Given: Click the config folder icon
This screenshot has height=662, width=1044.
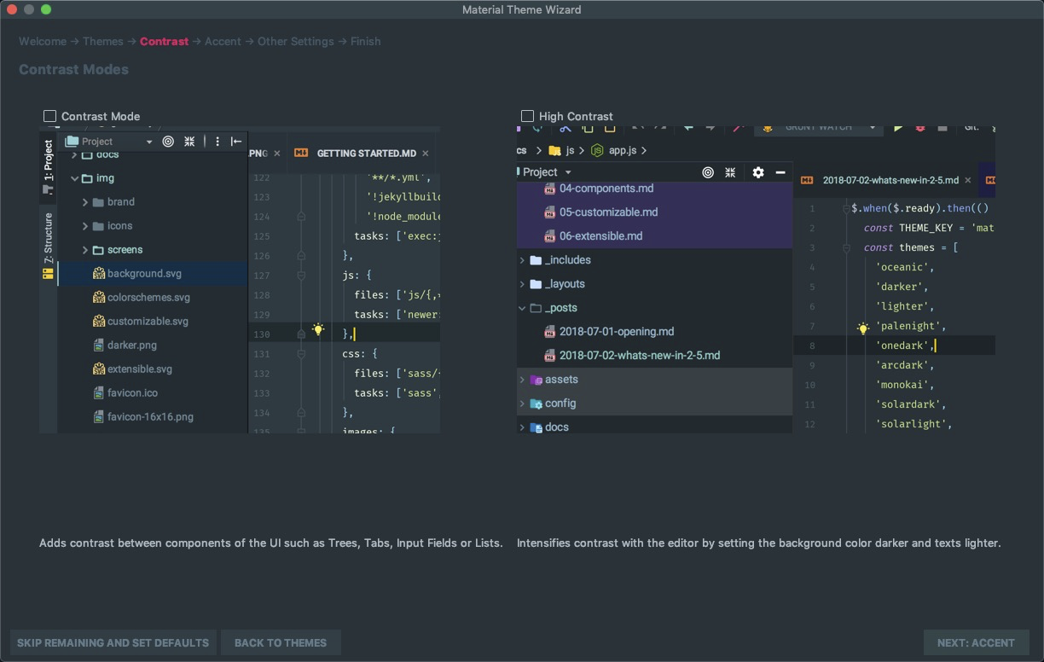Looking at the screenshot, I should (x=536, y=404).
